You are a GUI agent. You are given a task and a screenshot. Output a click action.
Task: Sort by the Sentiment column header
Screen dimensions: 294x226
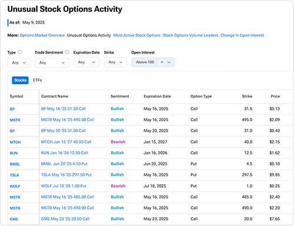point(120,97)
